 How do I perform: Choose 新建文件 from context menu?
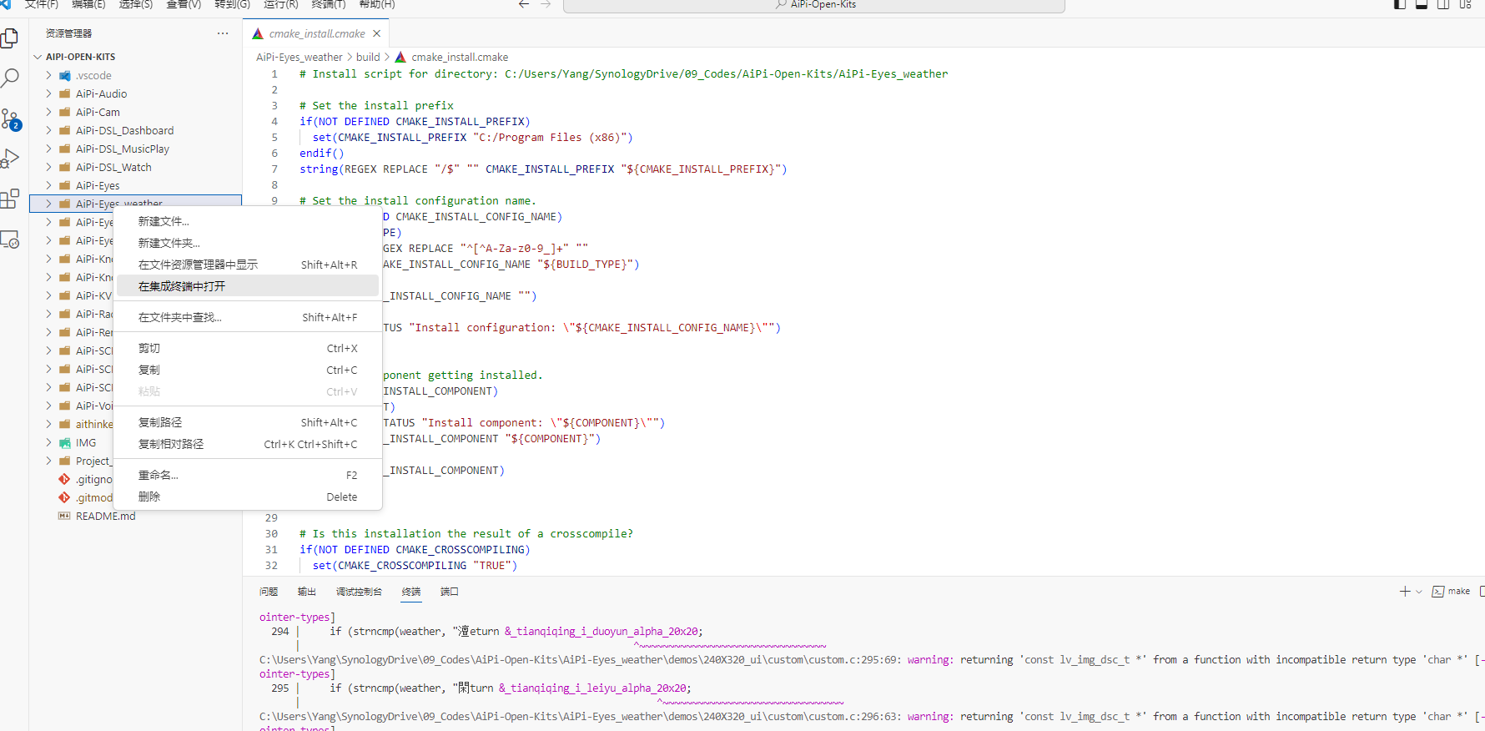[248, 221]
